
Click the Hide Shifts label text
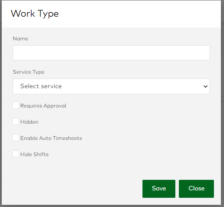[35, 154]
